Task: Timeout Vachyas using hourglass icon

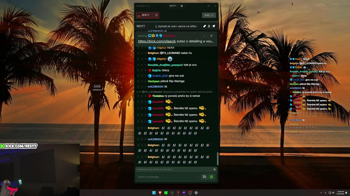Action: pyautogui.click(x=142, y=81)
